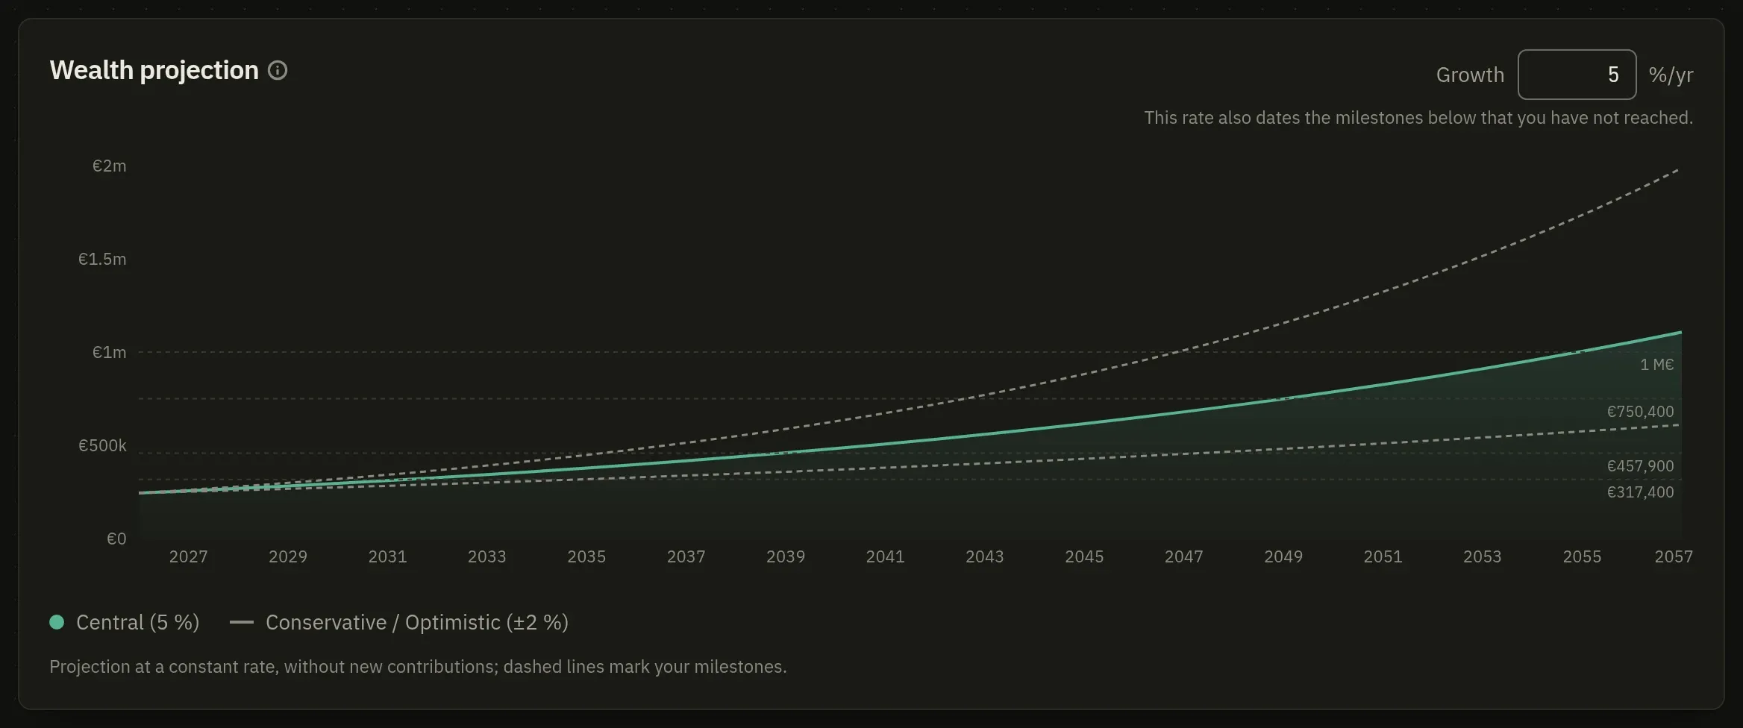Select the 2041 year axis label
The image size is (1743, 728).
click(x=885, y=556)
